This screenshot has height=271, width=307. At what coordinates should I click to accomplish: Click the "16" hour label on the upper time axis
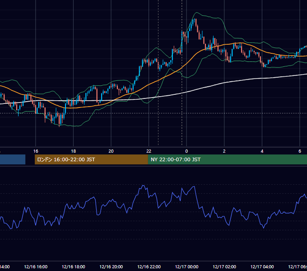36,151
